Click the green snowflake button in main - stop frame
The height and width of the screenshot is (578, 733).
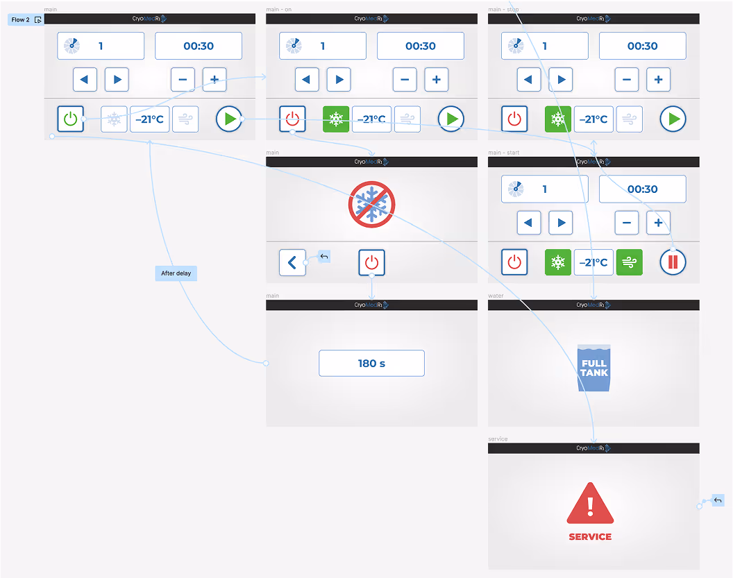tap(558, 119)
